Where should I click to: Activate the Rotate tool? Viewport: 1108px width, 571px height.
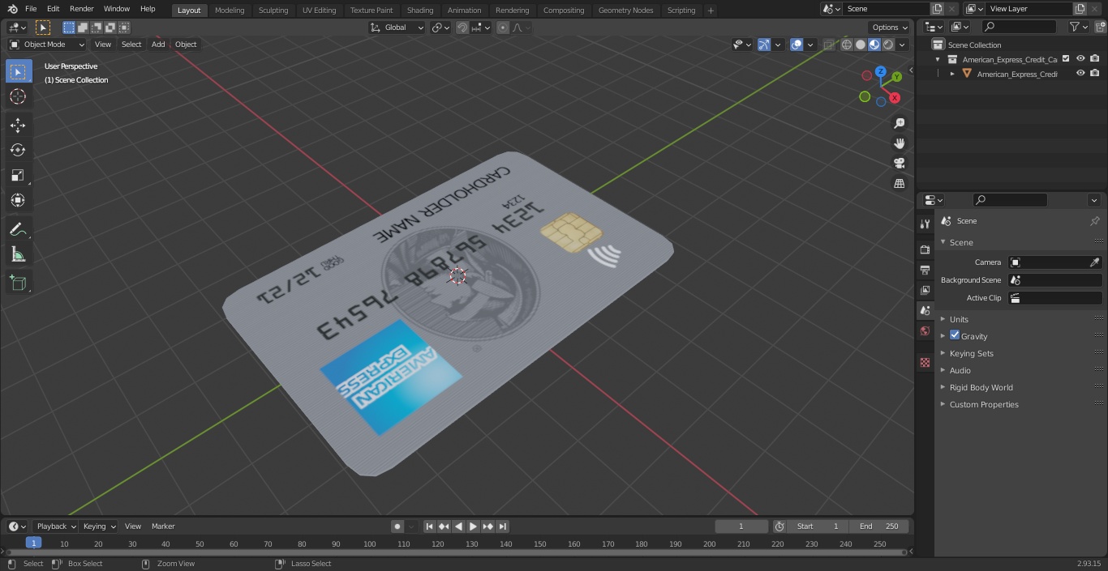click(x=18, y=150)
